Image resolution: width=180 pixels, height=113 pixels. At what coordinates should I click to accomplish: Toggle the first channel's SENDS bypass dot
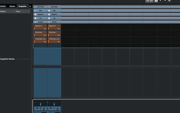click(35, 22)
